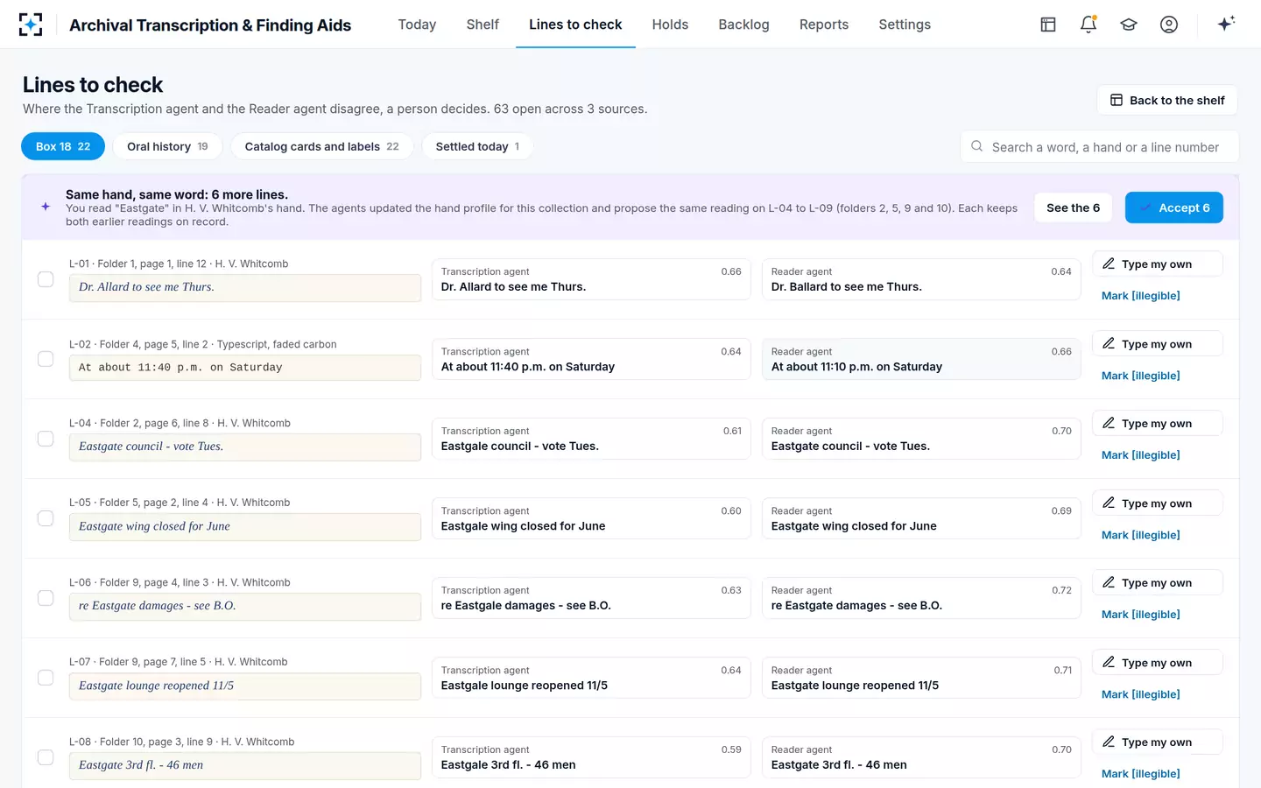Check the L-04 Eastgate council checkbox

click(46, 439)
